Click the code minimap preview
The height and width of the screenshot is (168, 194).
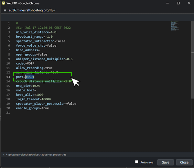(174, 25)
